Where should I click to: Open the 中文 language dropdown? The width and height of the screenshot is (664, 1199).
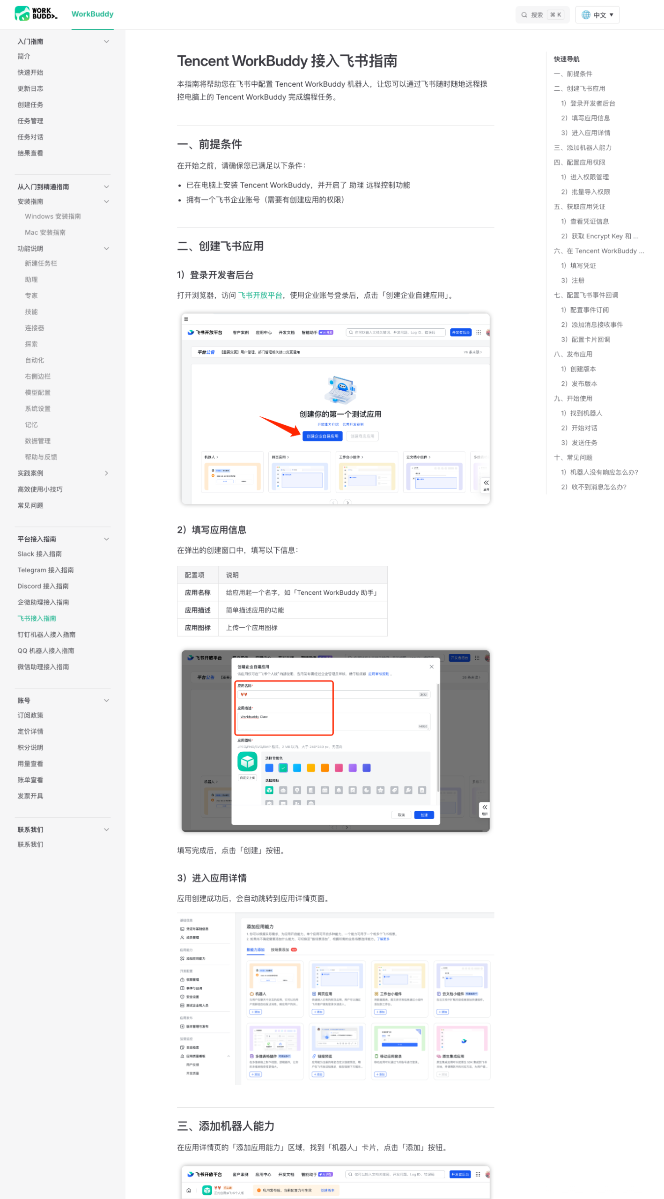point(597,15)
